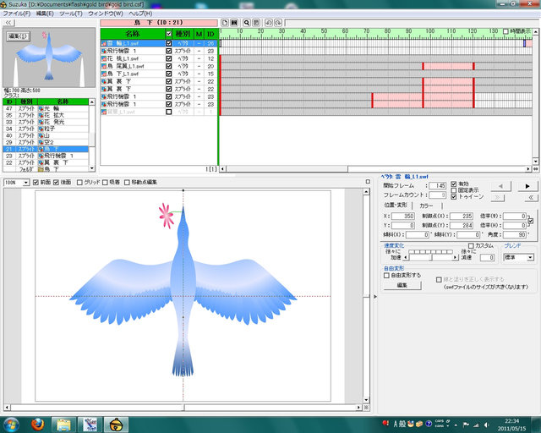Toggle scale ratio link checkbox

531,221
